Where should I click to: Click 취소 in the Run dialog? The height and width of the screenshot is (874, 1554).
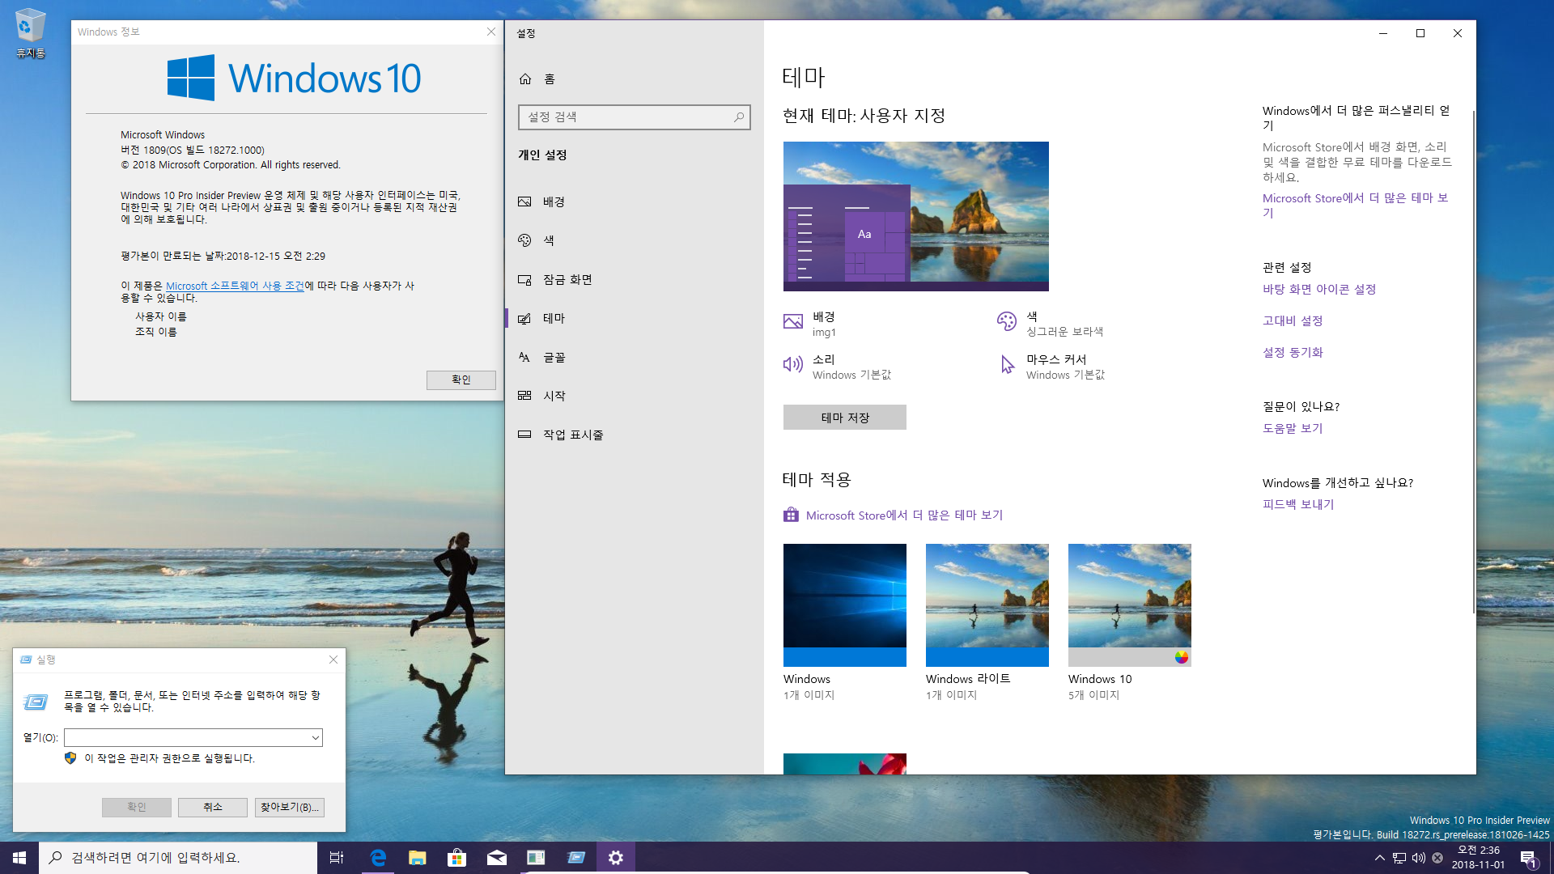[213, 807]
